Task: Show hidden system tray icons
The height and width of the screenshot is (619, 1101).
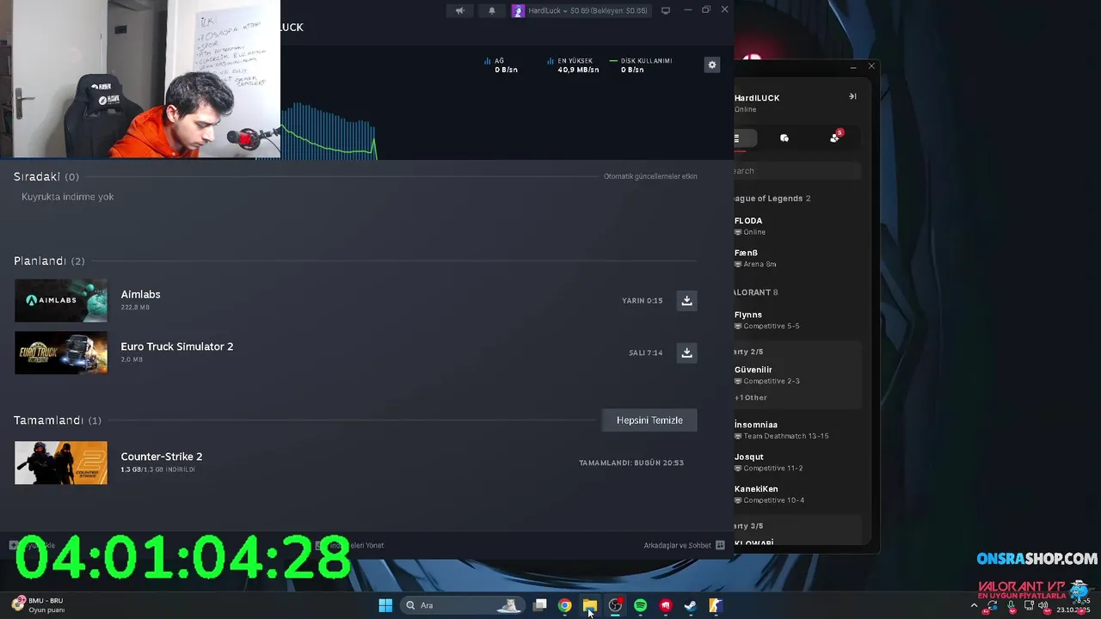Action: pos(975,605)
